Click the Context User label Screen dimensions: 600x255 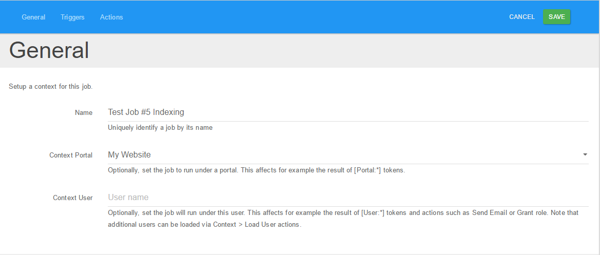(73, 198)
